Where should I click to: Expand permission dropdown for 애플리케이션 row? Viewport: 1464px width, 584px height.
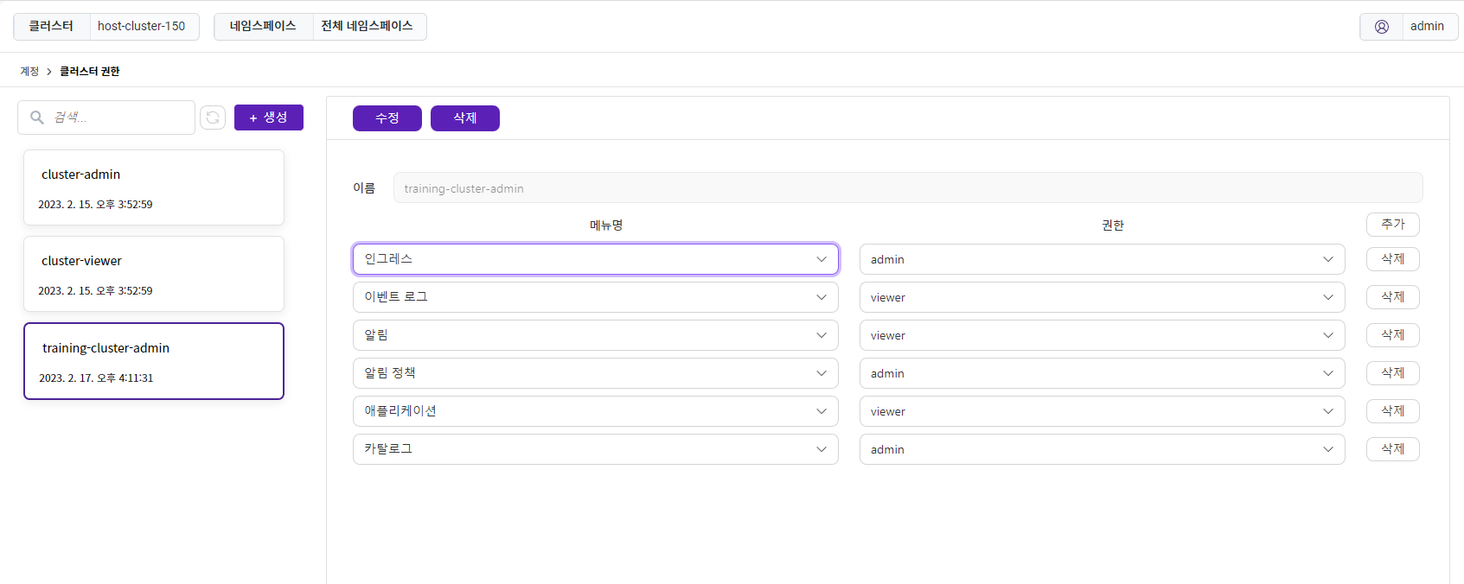pyautogui.click(x=1103, y=411)
